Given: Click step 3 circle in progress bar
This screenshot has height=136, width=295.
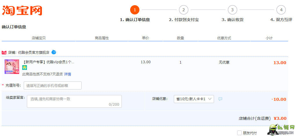Looking at the screenshot, I should tap(232, 10).
